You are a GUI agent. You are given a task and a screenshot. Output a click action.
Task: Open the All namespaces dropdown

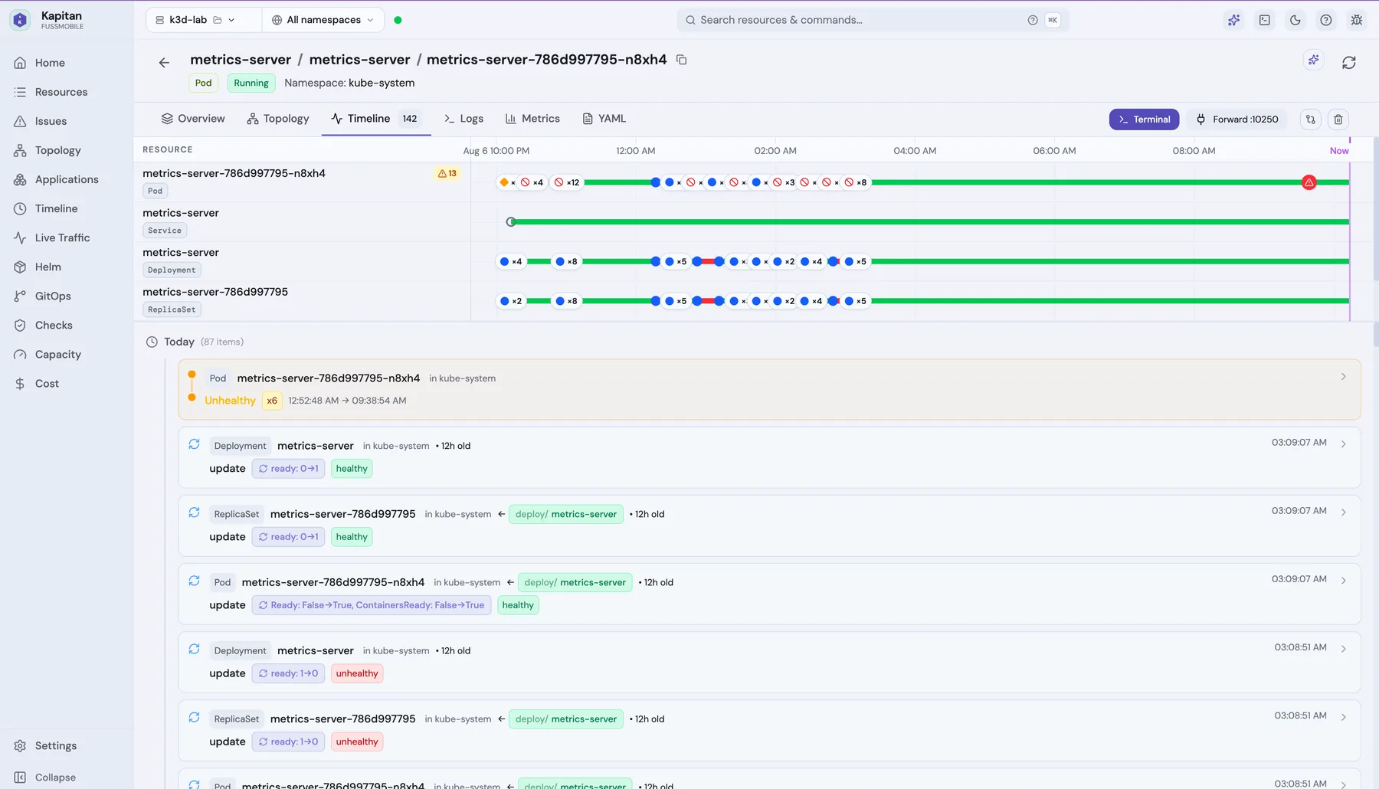[323, 20]
